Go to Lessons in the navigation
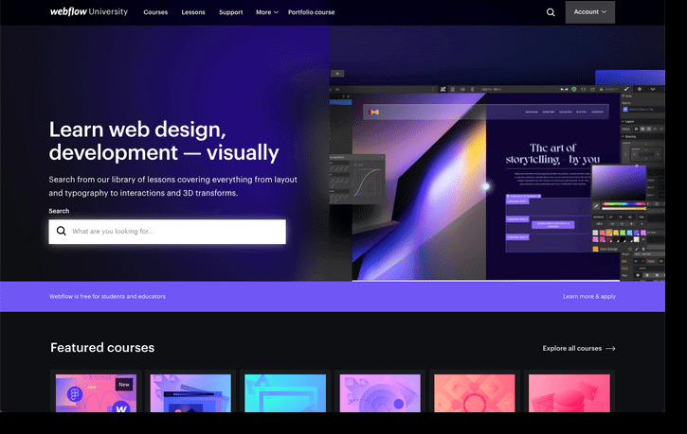 click(x=193, y=12)
